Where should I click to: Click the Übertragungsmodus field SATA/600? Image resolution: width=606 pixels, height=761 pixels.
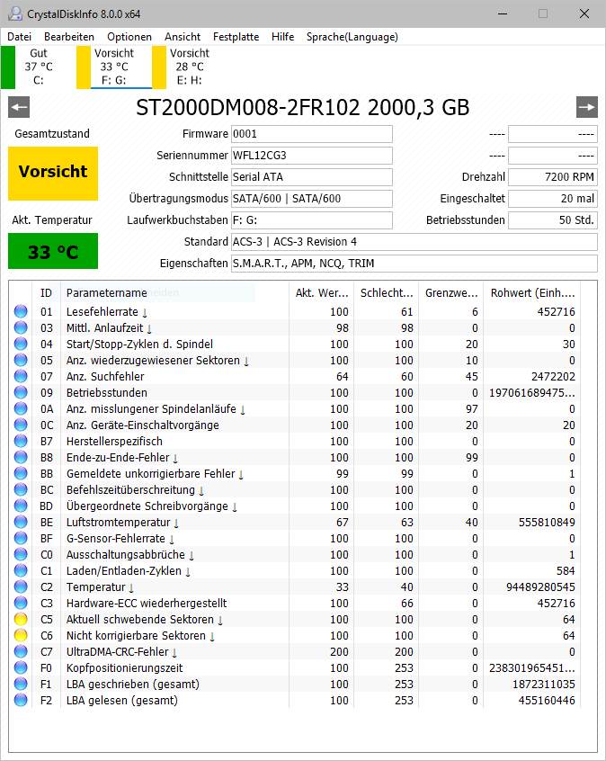[311, 199]
